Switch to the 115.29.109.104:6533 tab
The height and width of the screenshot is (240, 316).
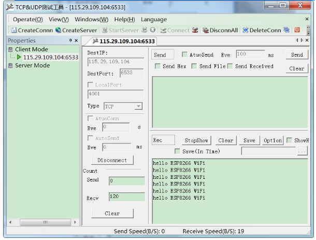tap(123, 41)
